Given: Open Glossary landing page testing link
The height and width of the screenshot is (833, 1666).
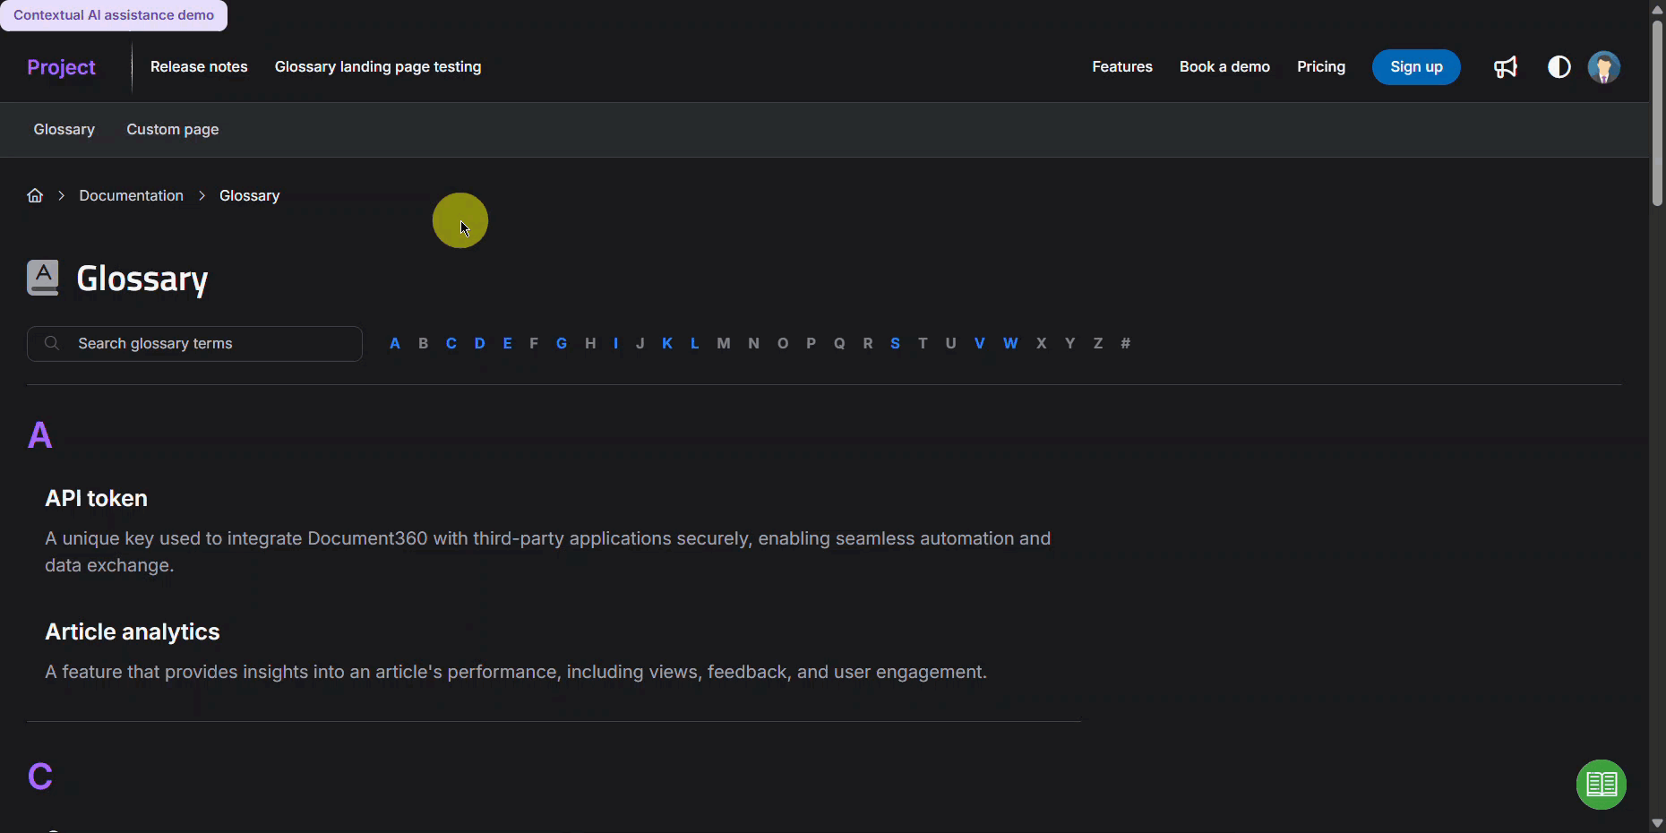Looking at the screenshot, I should pyautogui.click(x=377, y=67).
